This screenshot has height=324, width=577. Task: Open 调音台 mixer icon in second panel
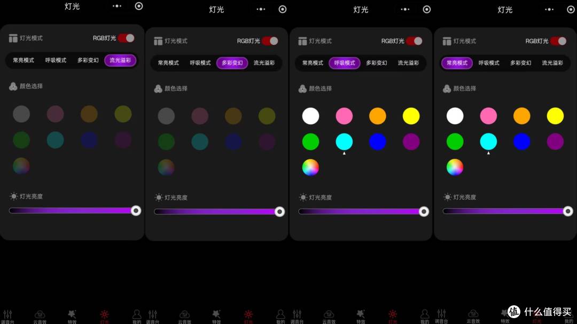pos(153,315)
